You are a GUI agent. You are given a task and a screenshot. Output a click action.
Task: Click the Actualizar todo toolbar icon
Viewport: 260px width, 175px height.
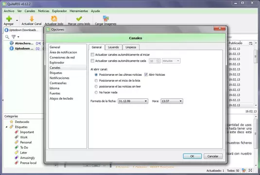(54, 19)
